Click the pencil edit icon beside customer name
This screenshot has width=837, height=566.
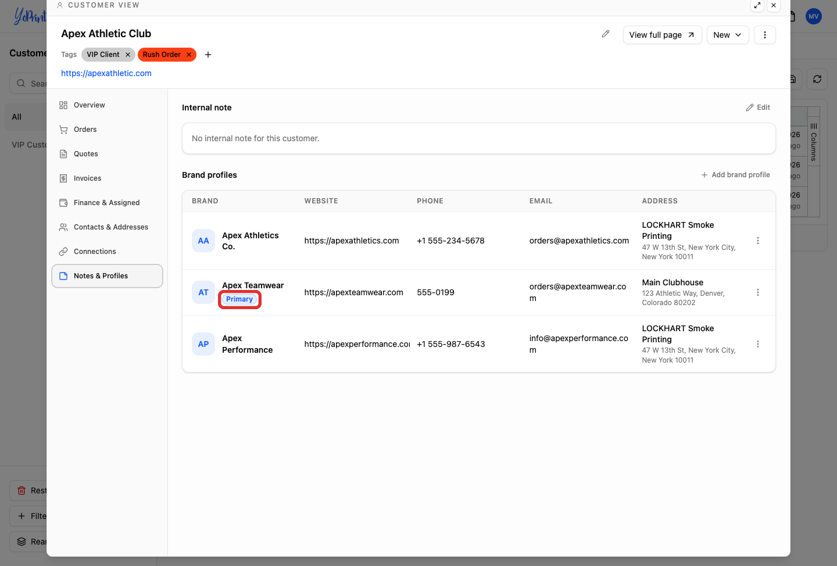(606, 34)
